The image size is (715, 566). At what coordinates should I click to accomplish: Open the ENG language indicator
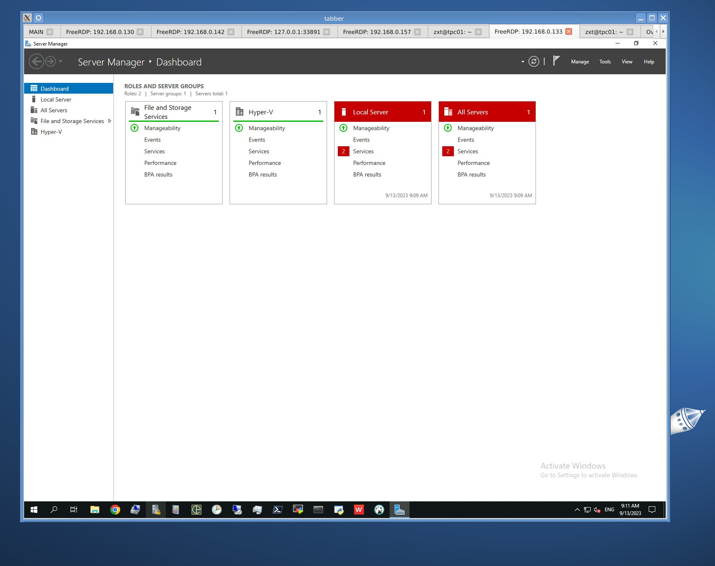609,510
